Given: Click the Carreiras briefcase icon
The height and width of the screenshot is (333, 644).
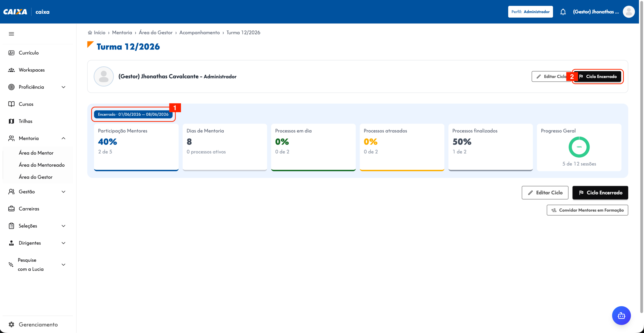Looking at the screenshot, I should (x=11, y=209).
